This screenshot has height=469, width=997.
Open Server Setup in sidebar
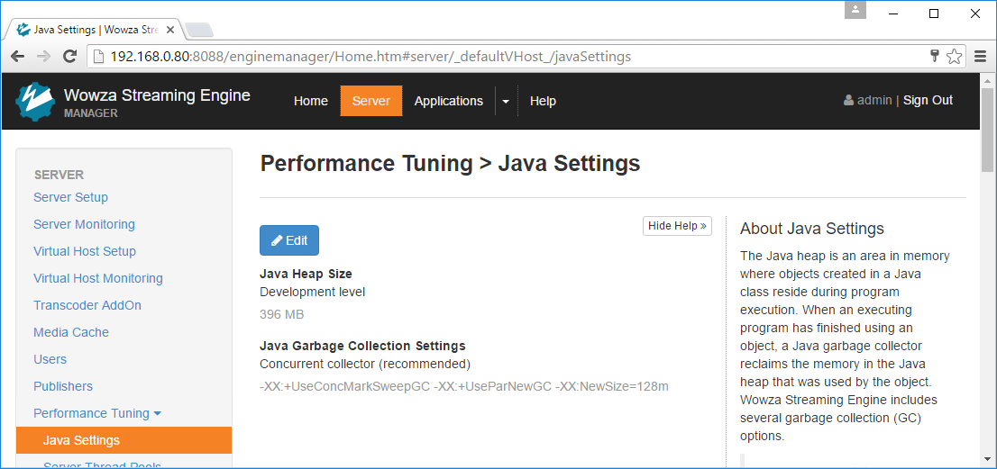coord(70,197)
